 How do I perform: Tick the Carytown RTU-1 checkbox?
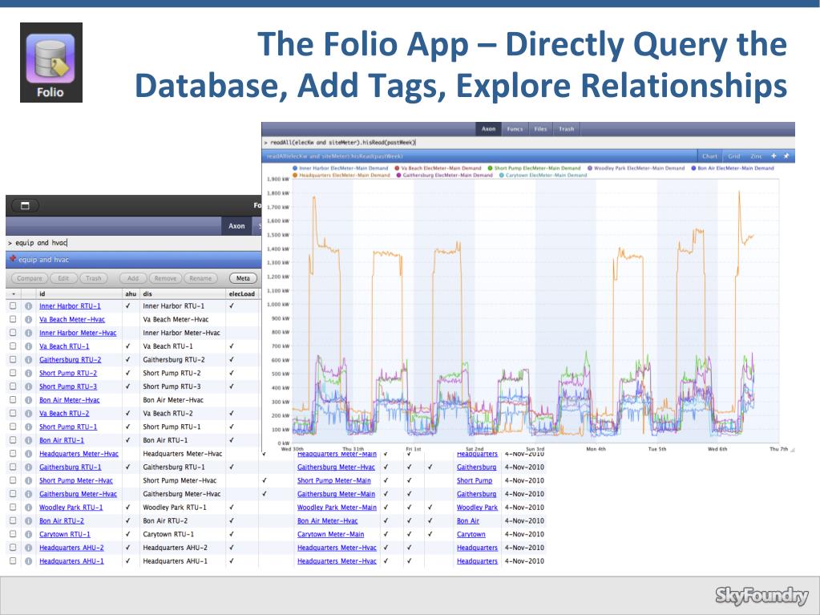pos(13,534)
